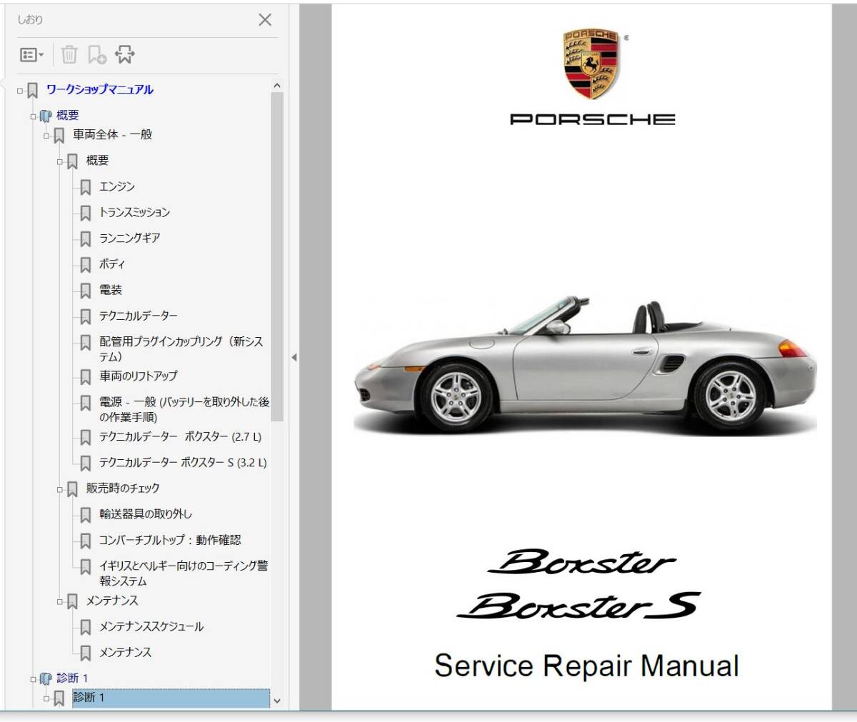Click bookmark icon beside 販売時のチェック

pos(72,489)
